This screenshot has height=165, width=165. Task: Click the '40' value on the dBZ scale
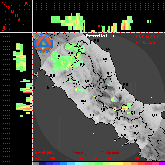pyautogui.click(x=123, y=158)
